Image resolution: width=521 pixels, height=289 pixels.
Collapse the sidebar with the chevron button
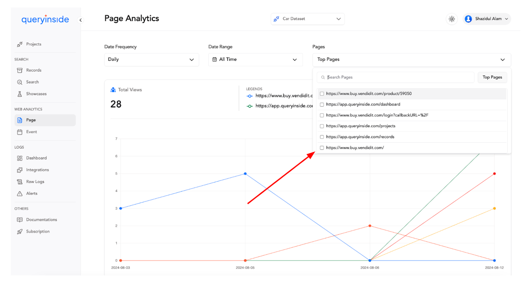80,20
